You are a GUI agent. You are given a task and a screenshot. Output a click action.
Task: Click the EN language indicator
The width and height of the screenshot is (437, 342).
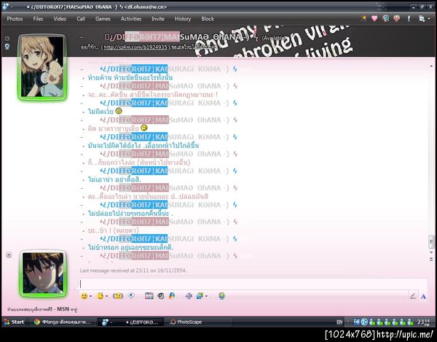pos(339,322)
